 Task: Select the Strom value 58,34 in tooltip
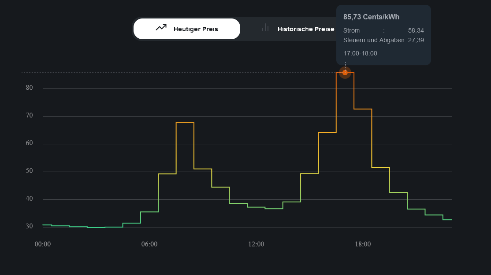point(416,30)
